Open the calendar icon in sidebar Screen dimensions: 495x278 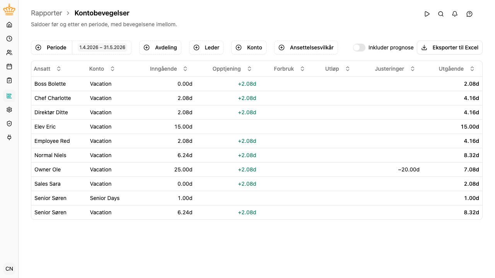9,66
